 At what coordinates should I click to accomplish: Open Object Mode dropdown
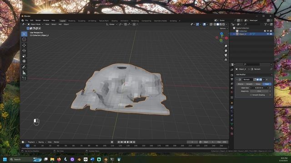point(35,24)
